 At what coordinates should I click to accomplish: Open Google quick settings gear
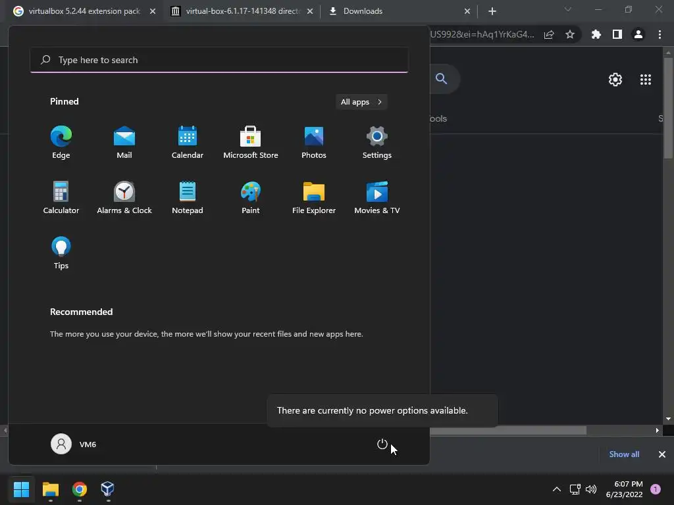click(x=615, y=80)
